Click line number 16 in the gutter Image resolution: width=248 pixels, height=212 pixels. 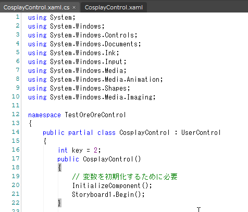(16, 149)
